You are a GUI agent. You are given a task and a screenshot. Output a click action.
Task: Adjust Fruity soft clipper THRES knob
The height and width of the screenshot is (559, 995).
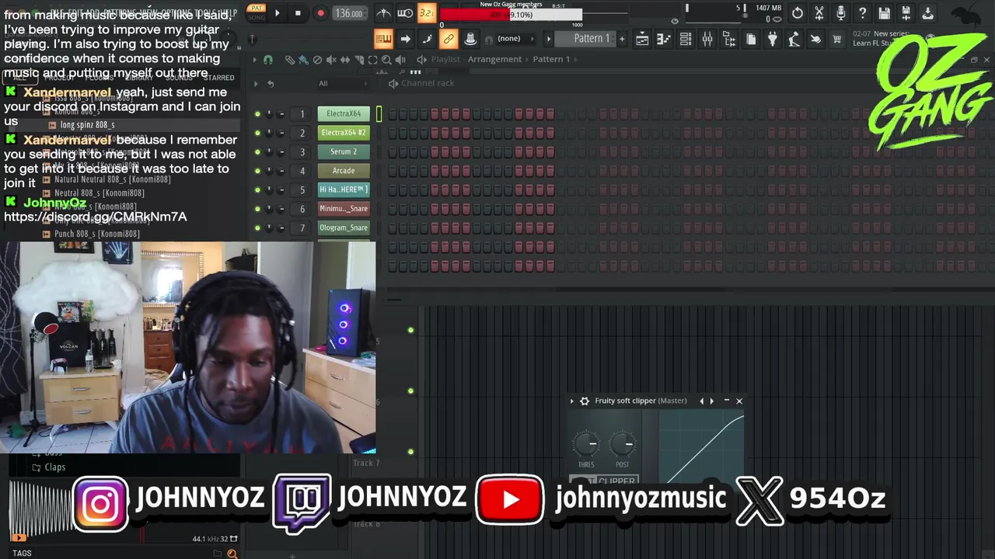(x=586, y=444)
